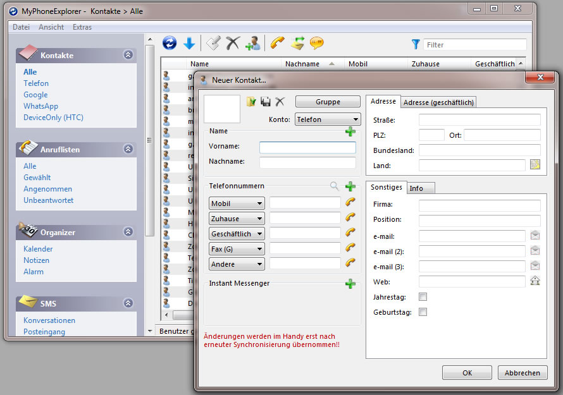Click the Abbrechen button
The image size is (563, 395).
pyautogui.click(x=522, y=373)
